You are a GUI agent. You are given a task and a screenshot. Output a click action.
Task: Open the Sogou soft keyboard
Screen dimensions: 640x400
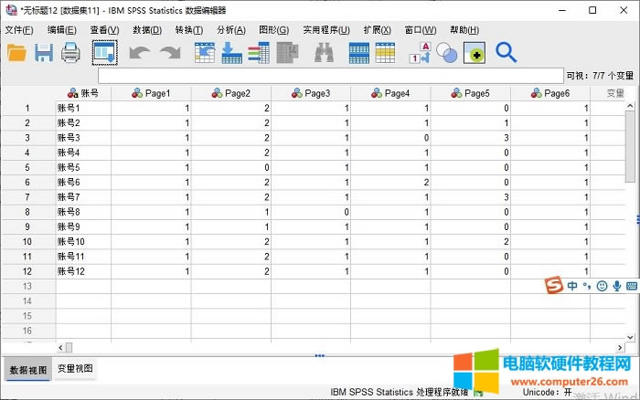(x=631, y=286)
